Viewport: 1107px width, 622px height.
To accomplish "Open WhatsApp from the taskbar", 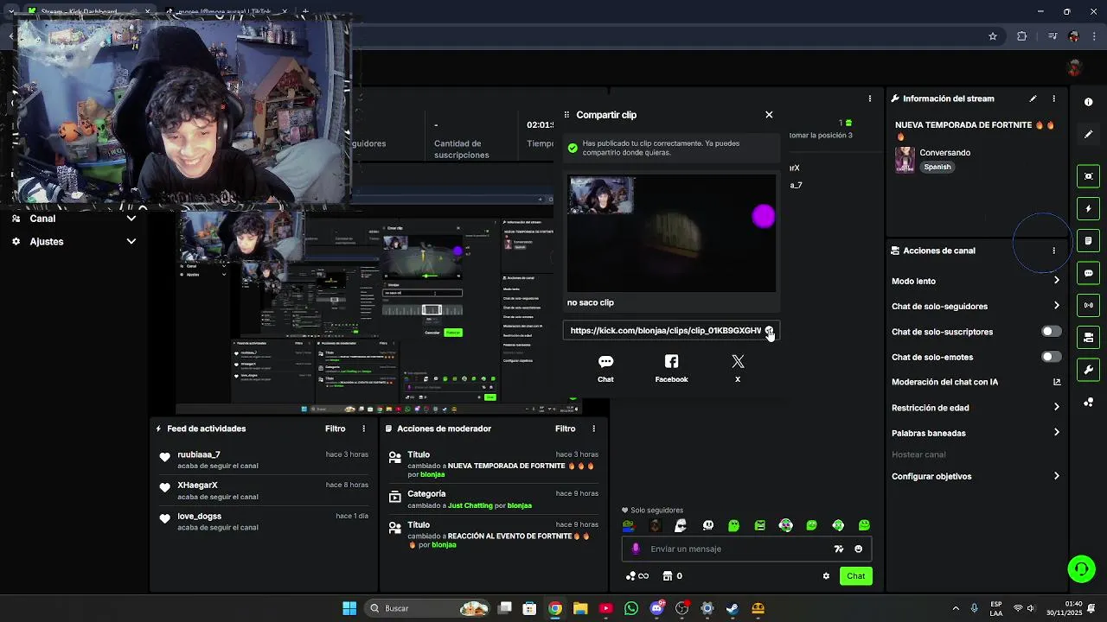I will coord(631,608).
